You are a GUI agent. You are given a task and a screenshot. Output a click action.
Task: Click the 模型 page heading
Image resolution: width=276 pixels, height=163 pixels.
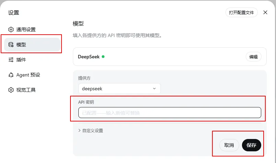click(x=78, y=24)
